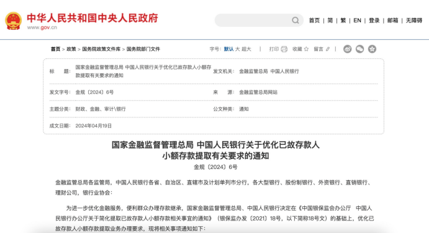
Task: Click the site title 中华人民共和国中央人民政府
Action: 93,18
